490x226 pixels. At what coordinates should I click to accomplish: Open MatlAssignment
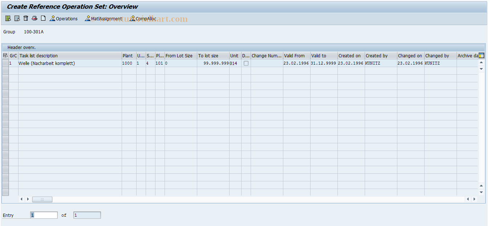(x=104, y=19)
